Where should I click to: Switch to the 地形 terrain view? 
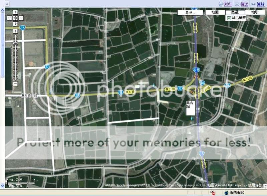[255, 12]
